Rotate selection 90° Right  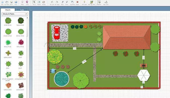coord(57,3)
